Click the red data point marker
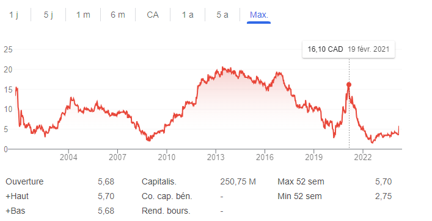Screen dimensions: 432x221 pyautogui.click(x=349, y=85)
